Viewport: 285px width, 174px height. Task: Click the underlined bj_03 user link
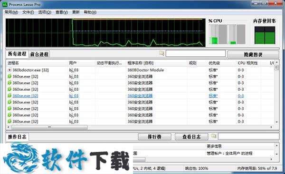point(74,96)
